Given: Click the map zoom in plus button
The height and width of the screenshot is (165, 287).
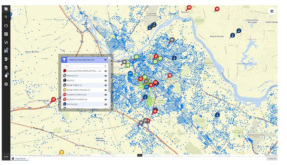Looking at the screenshot, I should coord(15,10).
